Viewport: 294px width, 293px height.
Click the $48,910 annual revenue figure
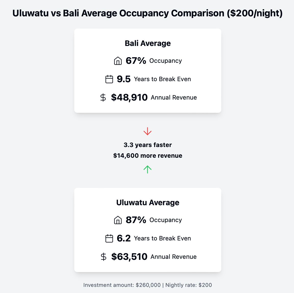click(x=129, y=97)
